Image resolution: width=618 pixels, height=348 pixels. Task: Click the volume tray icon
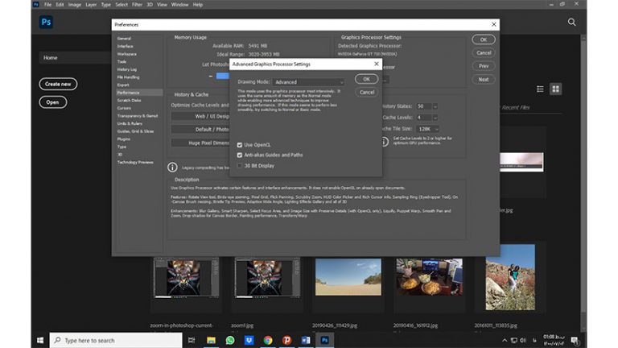[x=523, y=341]
